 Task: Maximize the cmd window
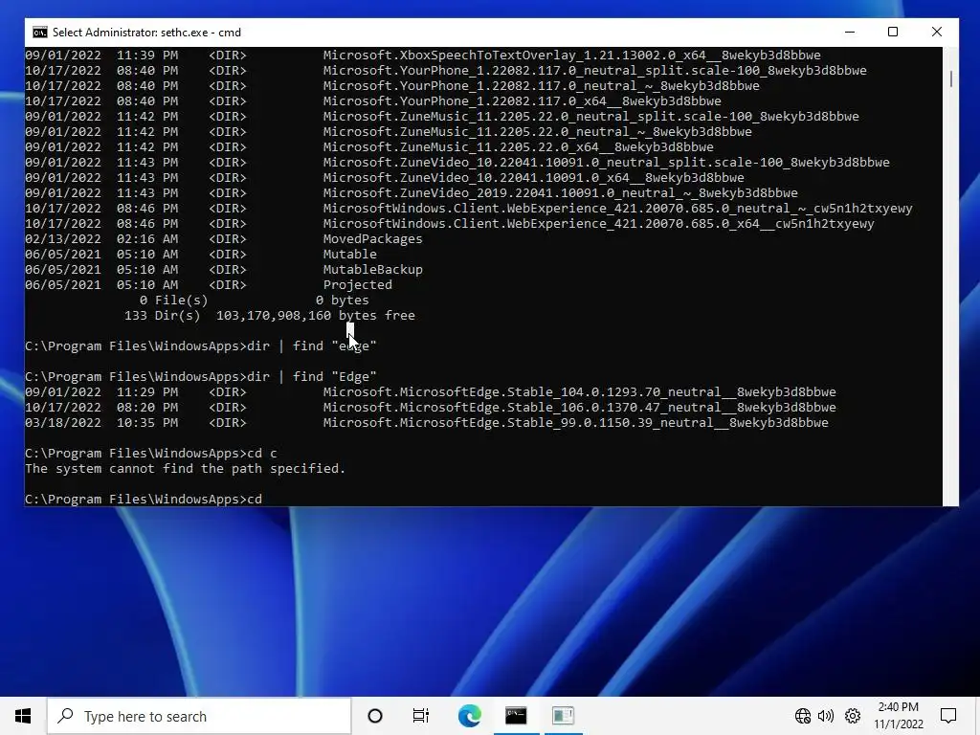[893, 33]
